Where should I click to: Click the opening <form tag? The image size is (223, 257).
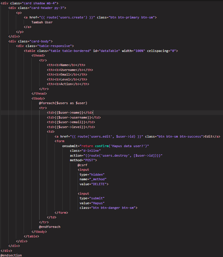(x=59, y=141)
